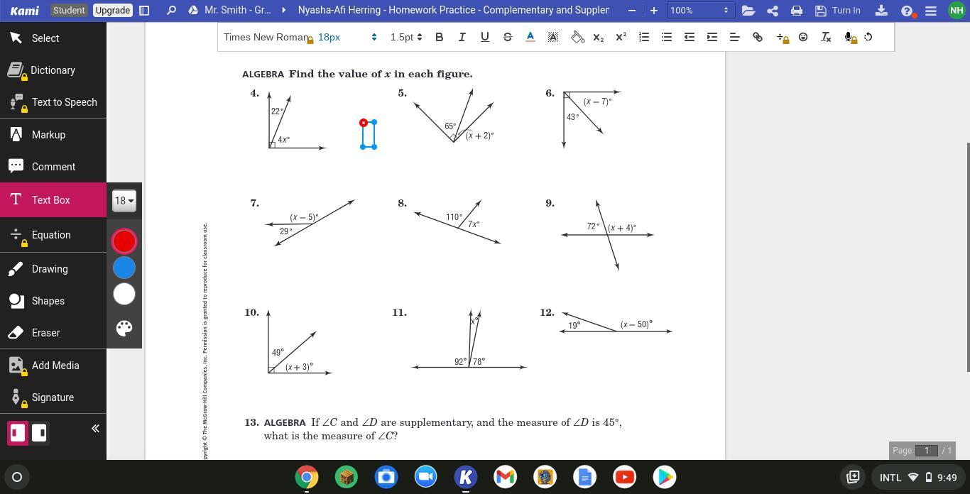Toggle italic formatting
Screen dimensions: 970x494
(x=462, y=37)
